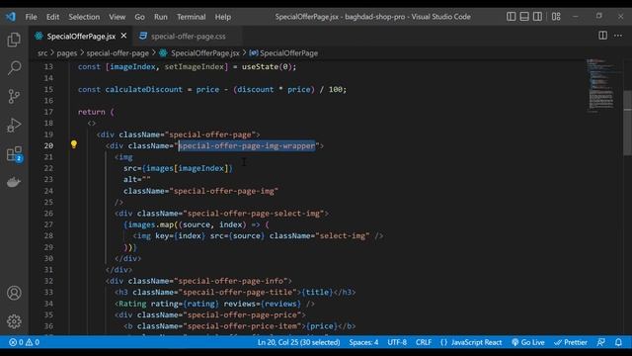Click pages in the breadcrumb
The height and width of the screenshot is (356, 632).
pos(66,52)
